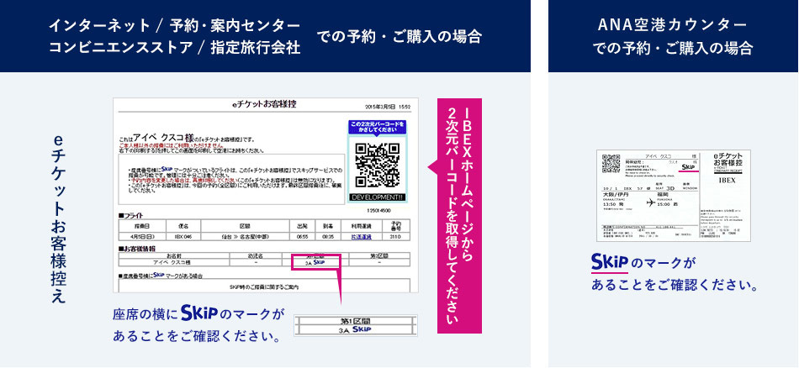Click the SKiP logo in the 座席の横に caption
Screen dimensions: 799x368
tap(200, 313)
